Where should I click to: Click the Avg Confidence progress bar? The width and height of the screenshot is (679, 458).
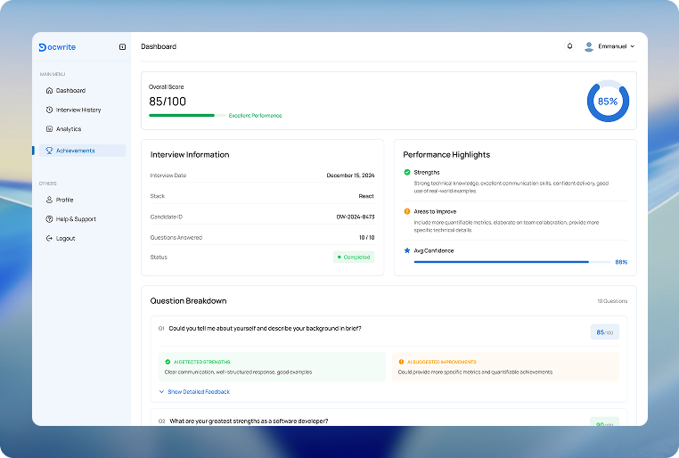(x=511, y=262)
